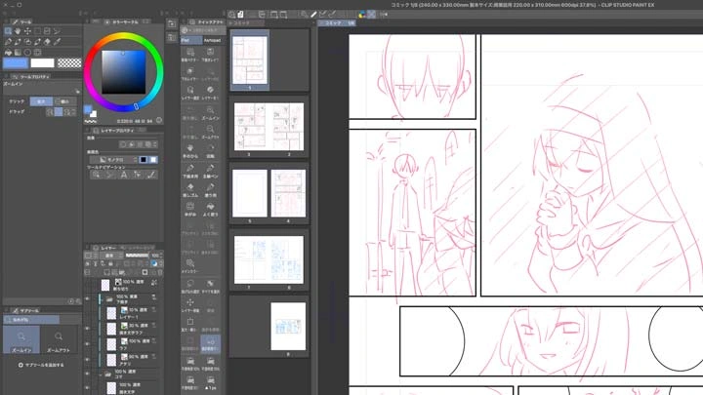Select the Zoom In sub tool
This screenshot has width=703, height=395.
pos(20,338)
